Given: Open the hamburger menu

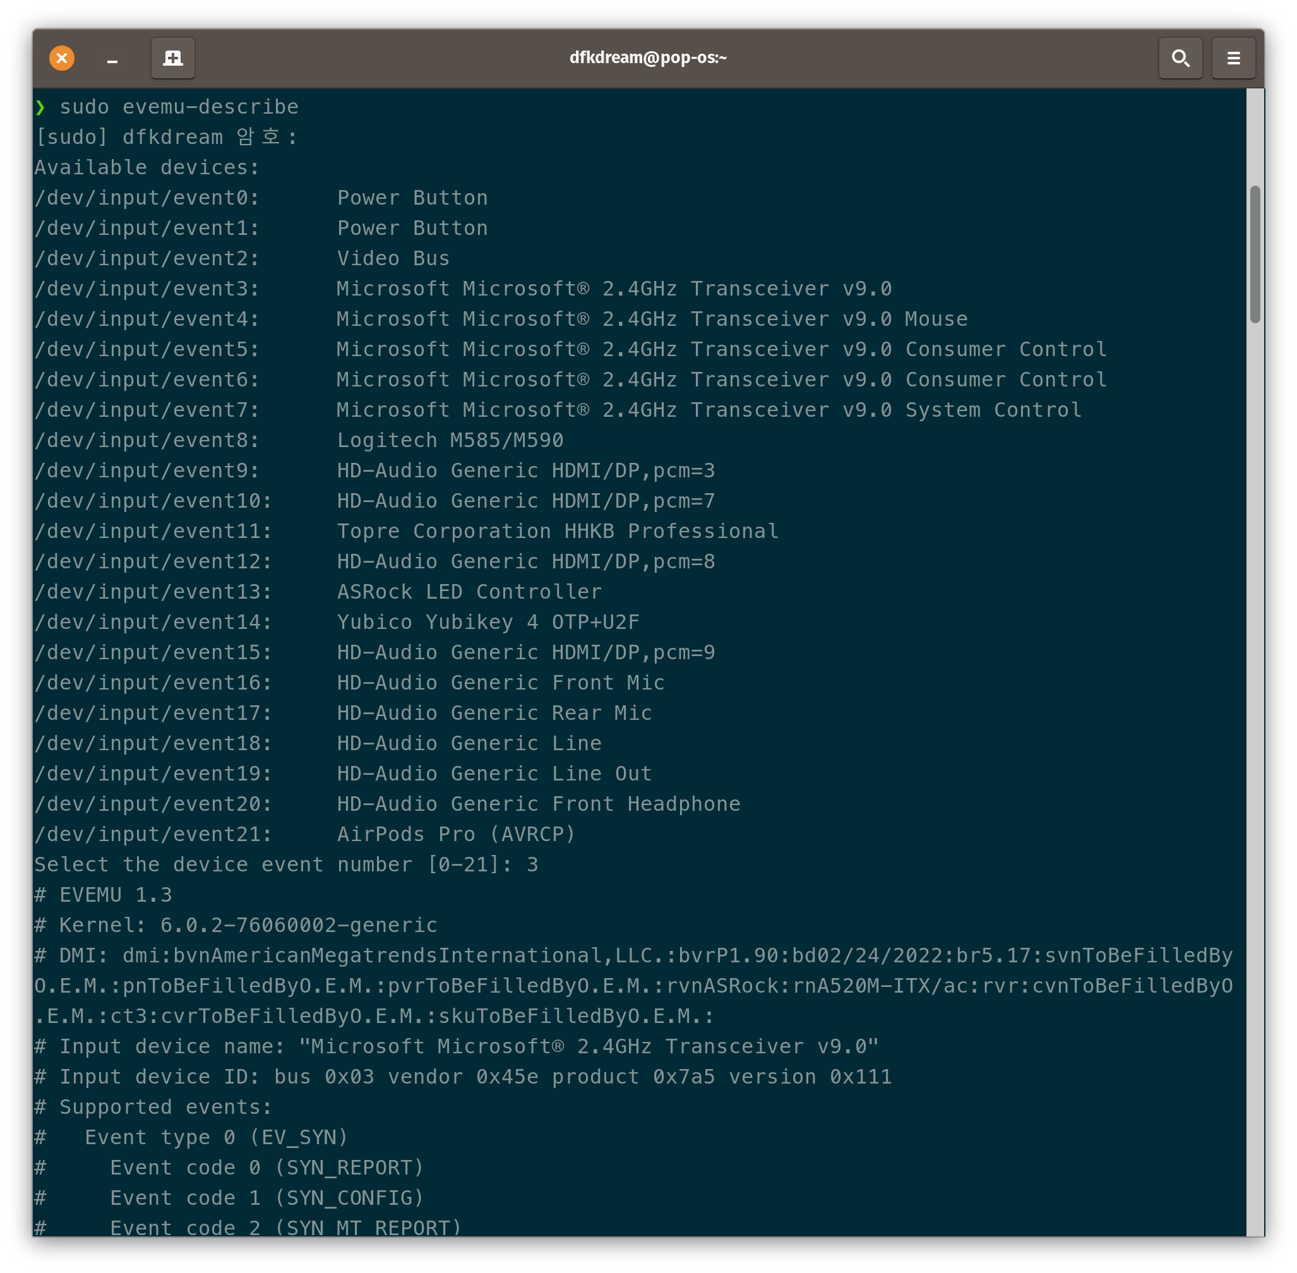Looking at the screenshot, I should point(1233,58).
